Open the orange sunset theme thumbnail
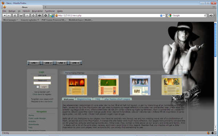This screenshot has width=218, height=136. (x=77, y=85)
